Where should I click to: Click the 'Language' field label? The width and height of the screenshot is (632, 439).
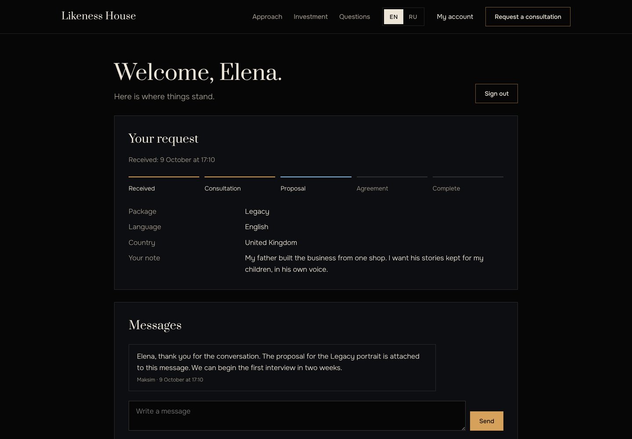pyautogui.click(x=145, y=227)
